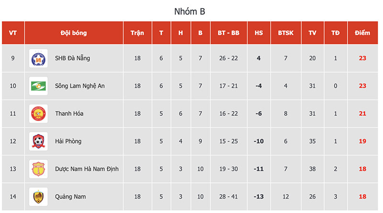The width and height of the screenshot is (383, 213).
Task: Click the Dược Nam Hà Nam Định logo
Action: 38,169
